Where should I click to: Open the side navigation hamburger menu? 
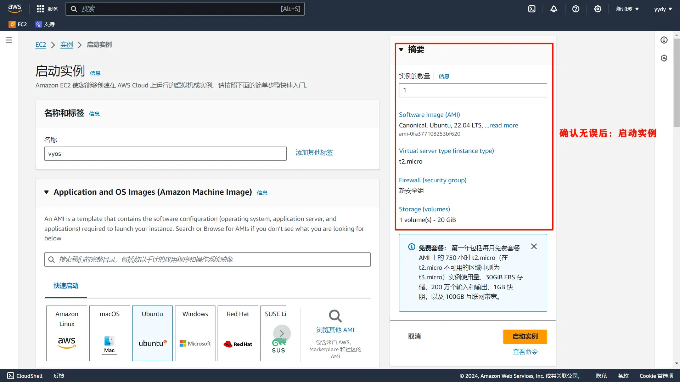(x=9, y=40)
